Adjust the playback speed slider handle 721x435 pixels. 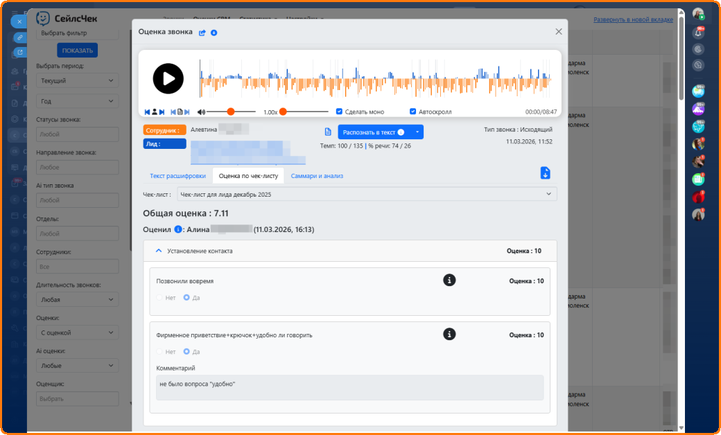coord(283,112)
